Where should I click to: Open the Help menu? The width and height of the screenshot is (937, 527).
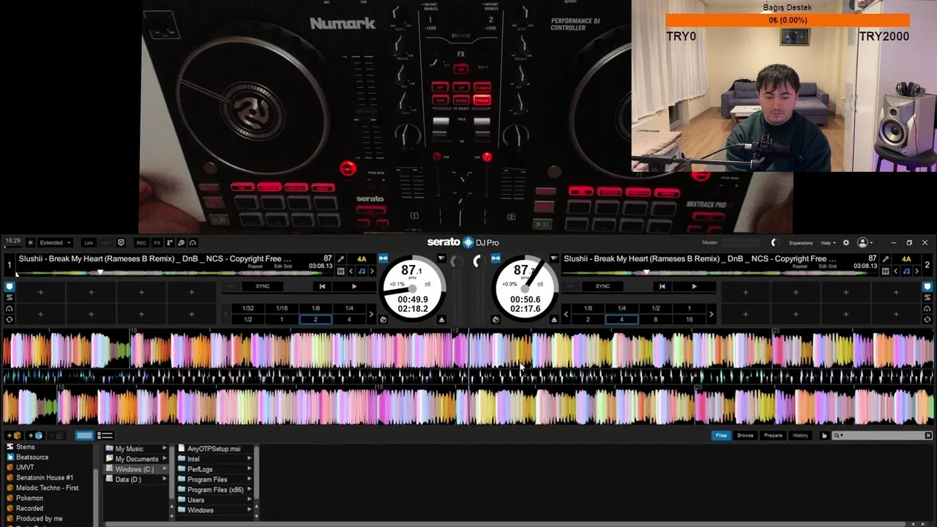[x=828, y=242]
